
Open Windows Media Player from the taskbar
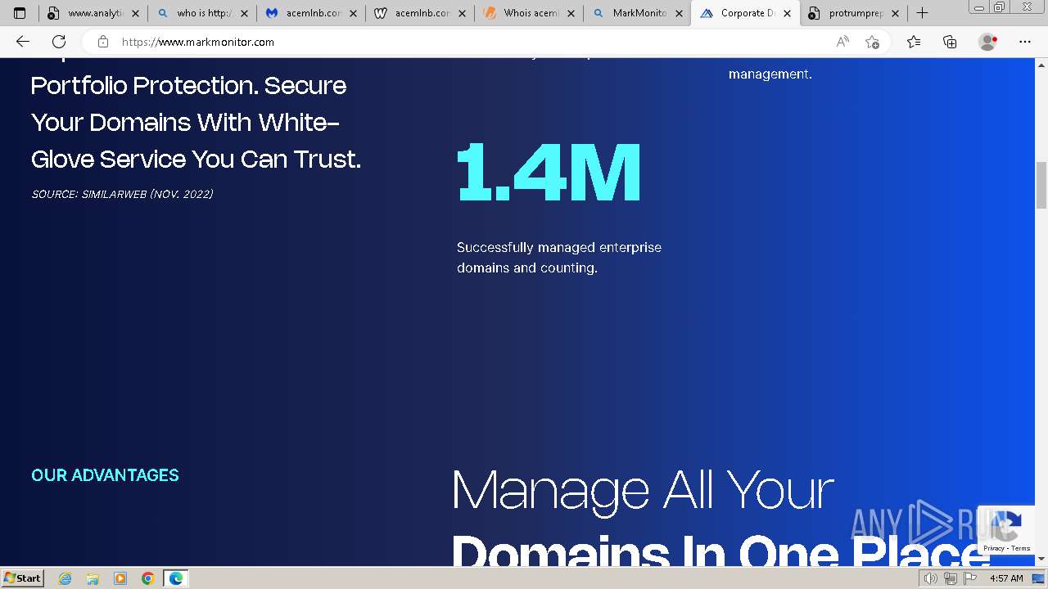[120, 578]
